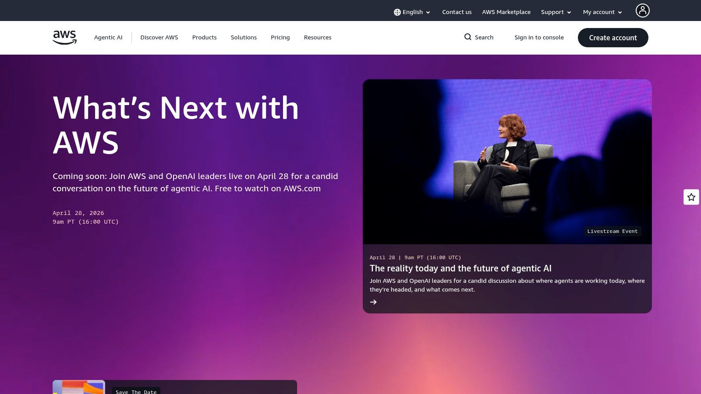Open the user profile avatar icon
The image size is (701, 394).
pyautogui.click(x=642, y=11)
